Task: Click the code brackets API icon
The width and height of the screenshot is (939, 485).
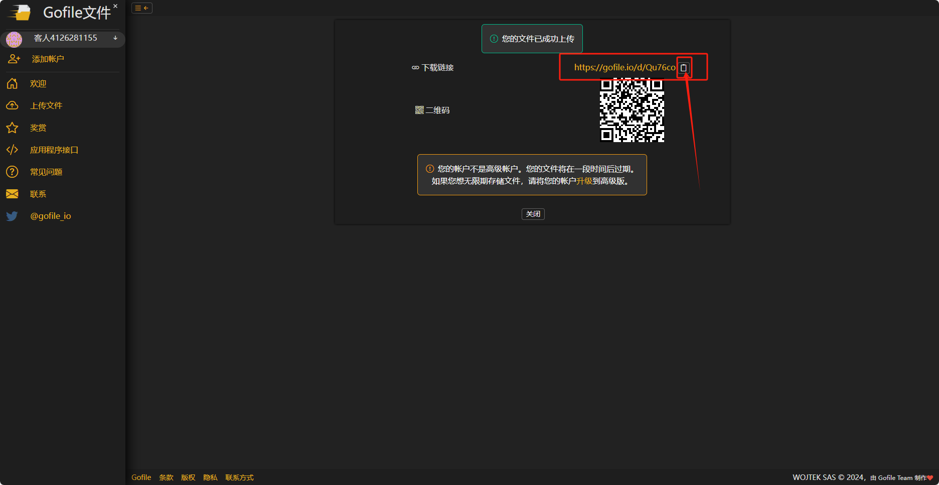Action: point(12,150)
